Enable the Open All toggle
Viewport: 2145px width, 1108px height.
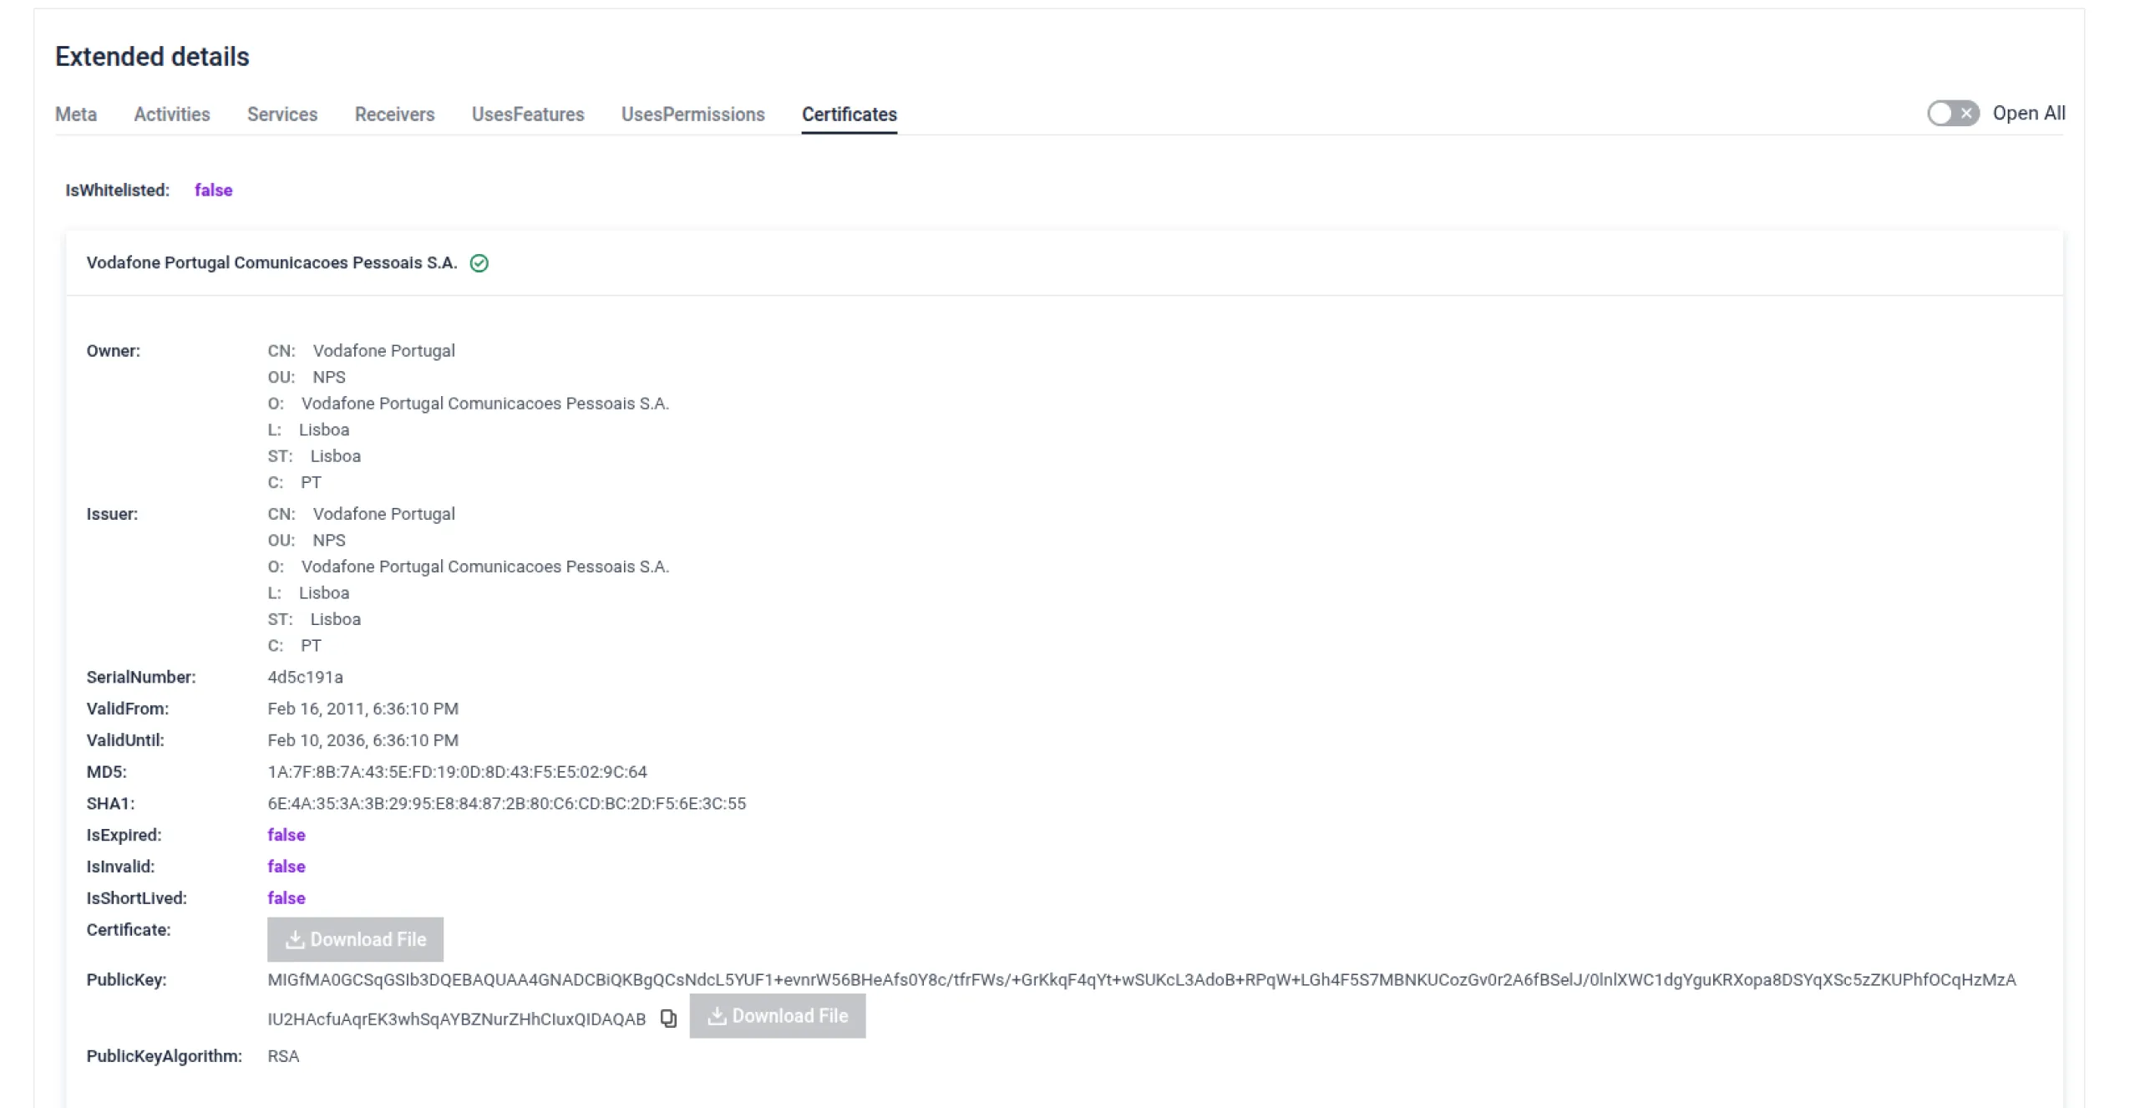point(1952,113)
